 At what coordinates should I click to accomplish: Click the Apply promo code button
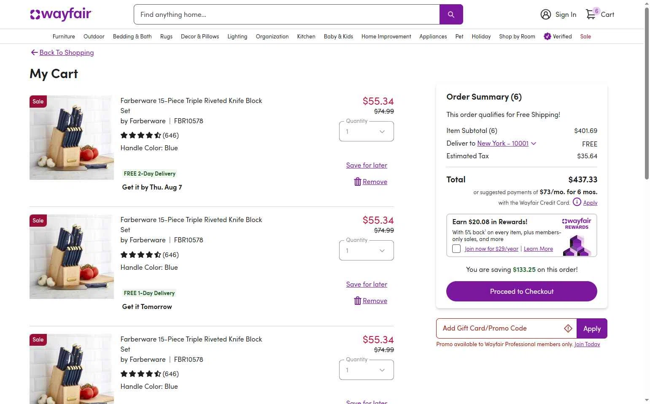[x=592, y=328]
